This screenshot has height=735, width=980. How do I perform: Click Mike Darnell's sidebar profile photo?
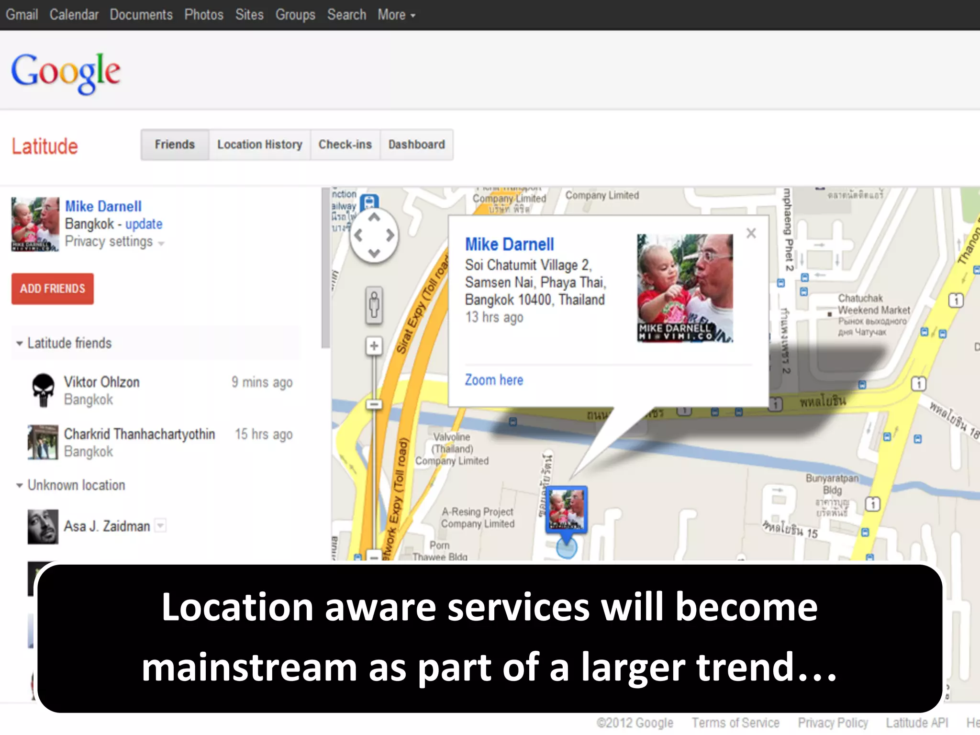click(x=35, y=224)
